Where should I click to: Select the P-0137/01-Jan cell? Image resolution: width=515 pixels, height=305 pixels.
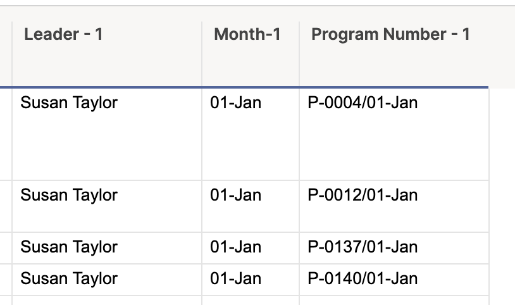394,248
